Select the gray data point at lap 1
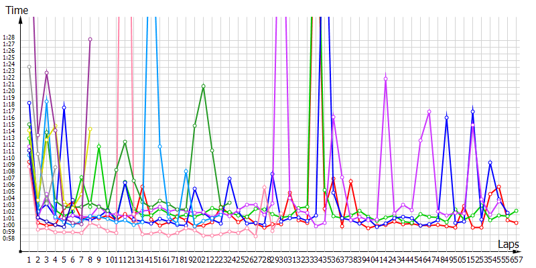Screen dimensions: 536x268 [x=29, y=66]
